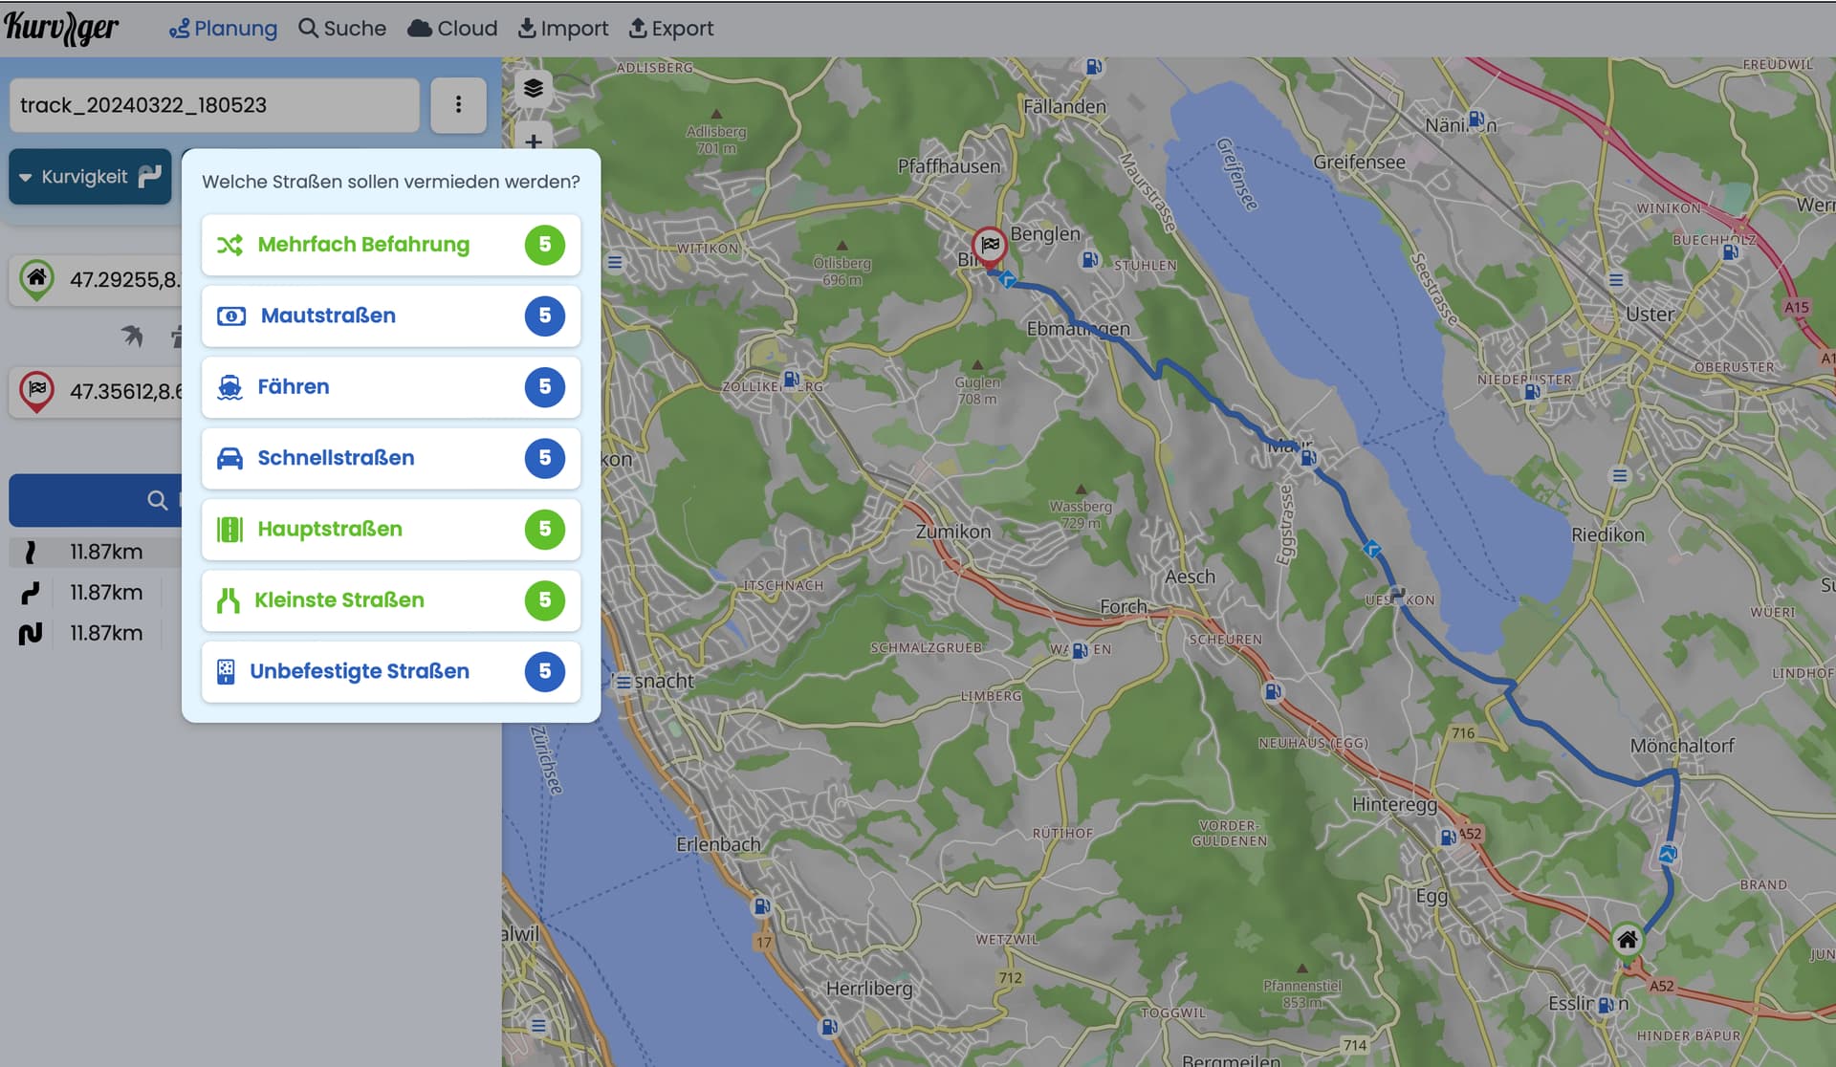Click the home start pin on map

click(1627, 939)
